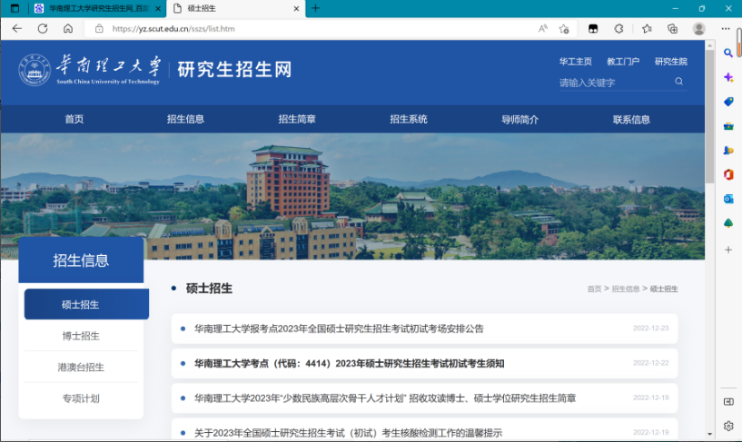This screenshot has height=442, width=742.
Task: Open the sidebar search icon
Action: click(x=728, y=54)
